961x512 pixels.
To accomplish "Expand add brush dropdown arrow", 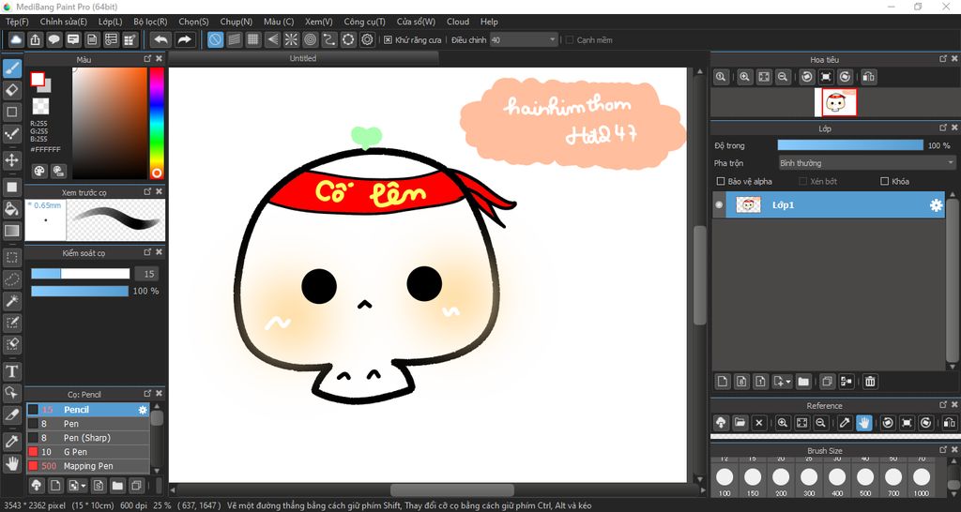I will [84, 487].
